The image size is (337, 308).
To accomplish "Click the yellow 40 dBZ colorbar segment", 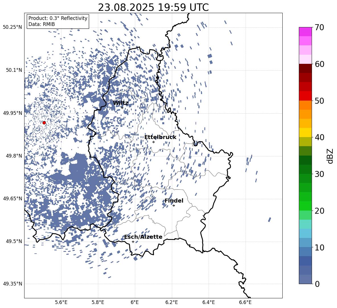I will [305, 132].
